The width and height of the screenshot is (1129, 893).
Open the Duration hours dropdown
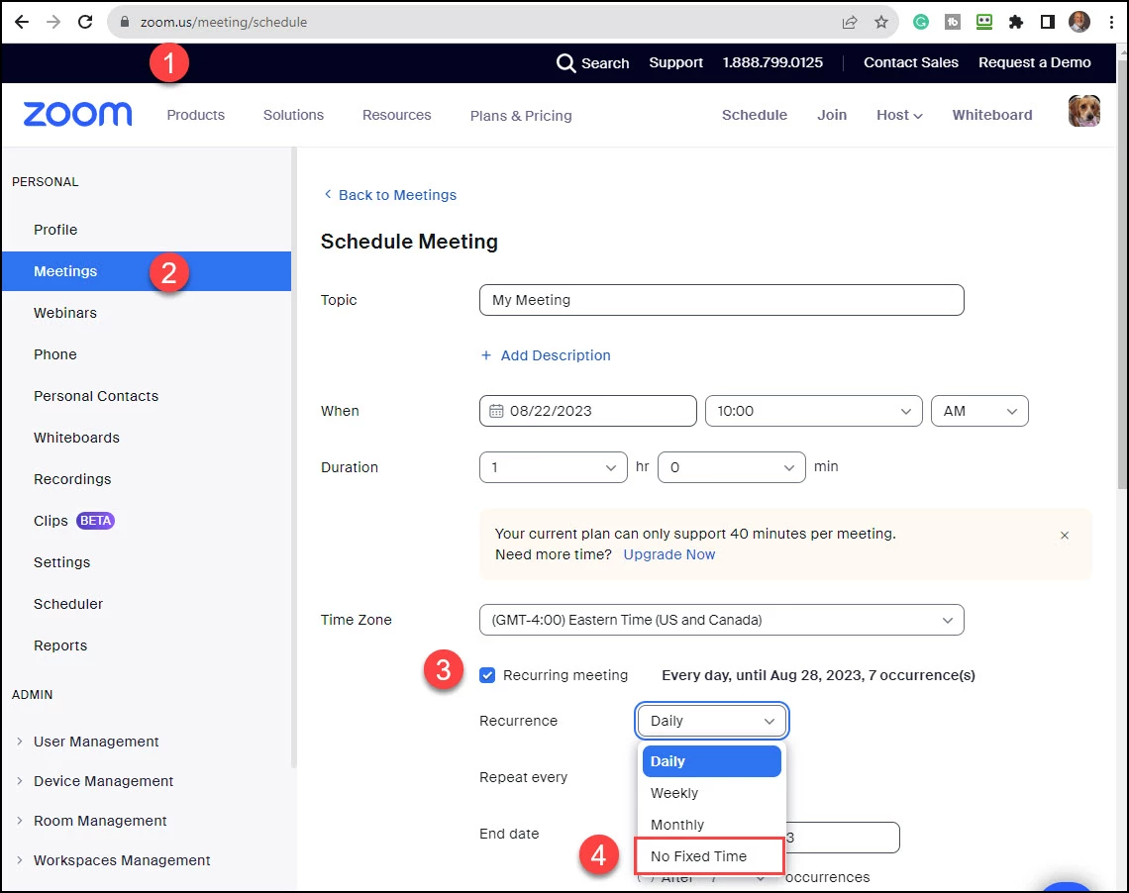[553, 467]
